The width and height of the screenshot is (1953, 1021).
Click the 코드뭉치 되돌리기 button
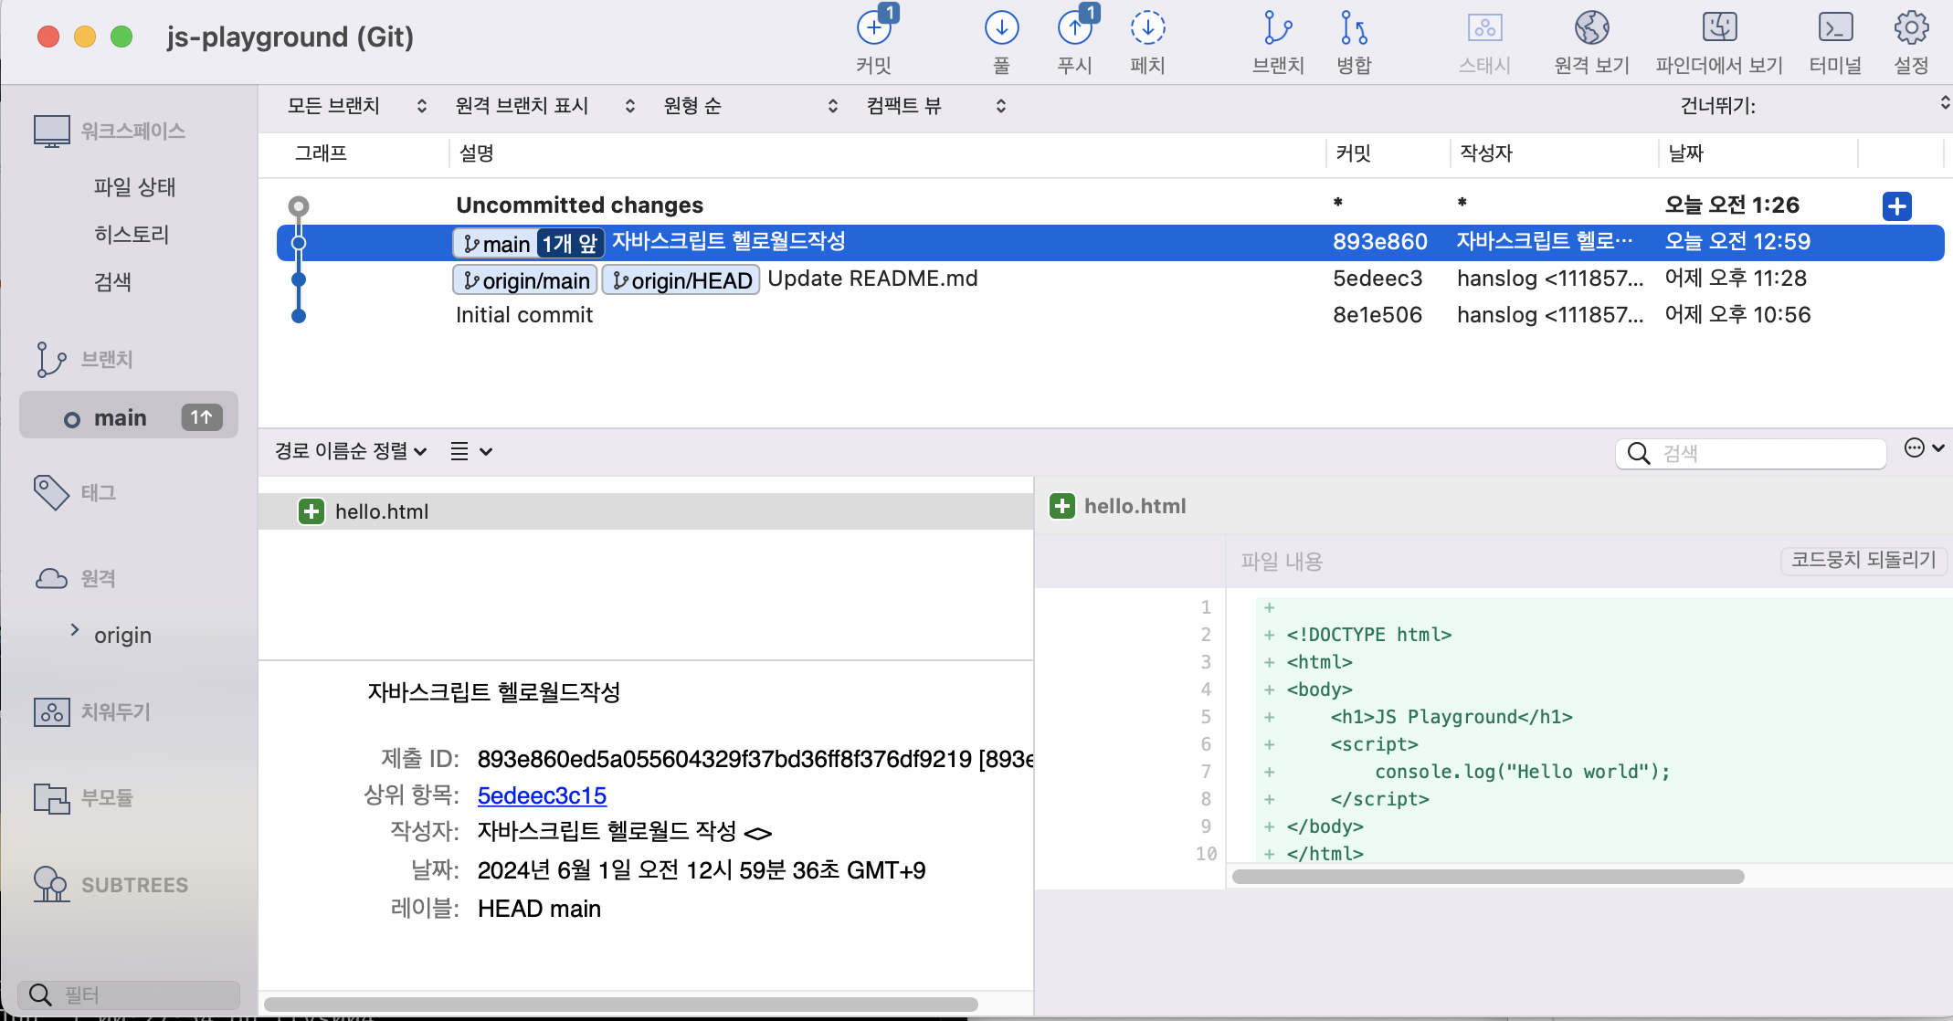(x=1863, y=560)
